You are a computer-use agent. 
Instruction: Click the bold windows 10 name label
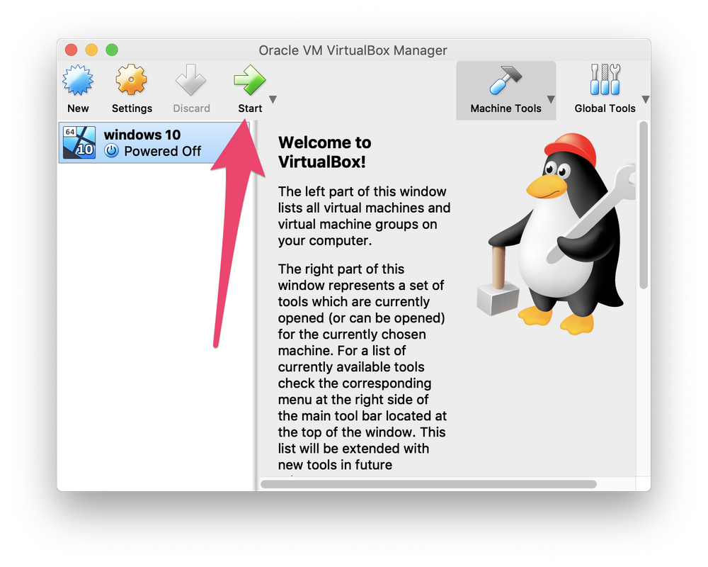click(x=142, y=135)
